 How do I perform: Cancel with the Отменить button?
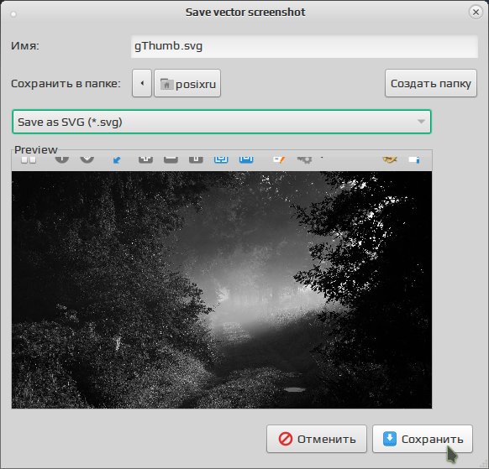[317, 439]
